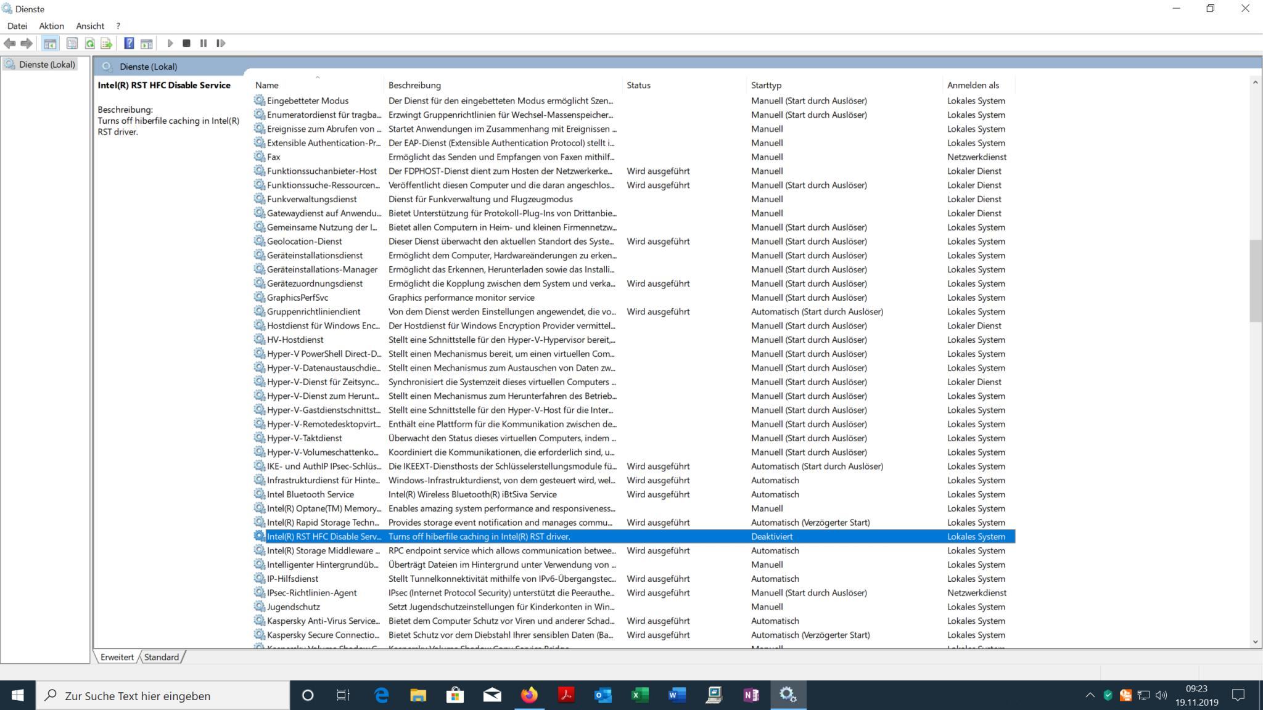Select Kaspersky Anti-Virus Service row

point(634,621)
